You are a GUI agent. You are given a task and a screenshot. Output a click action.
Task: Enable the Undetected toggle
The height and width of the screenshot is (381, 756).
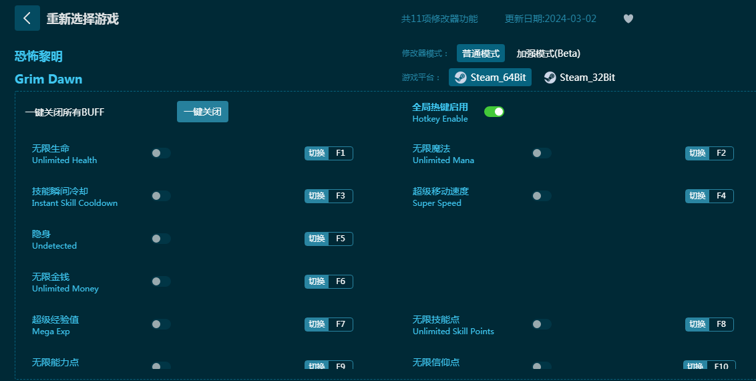[x=161, y=239]
